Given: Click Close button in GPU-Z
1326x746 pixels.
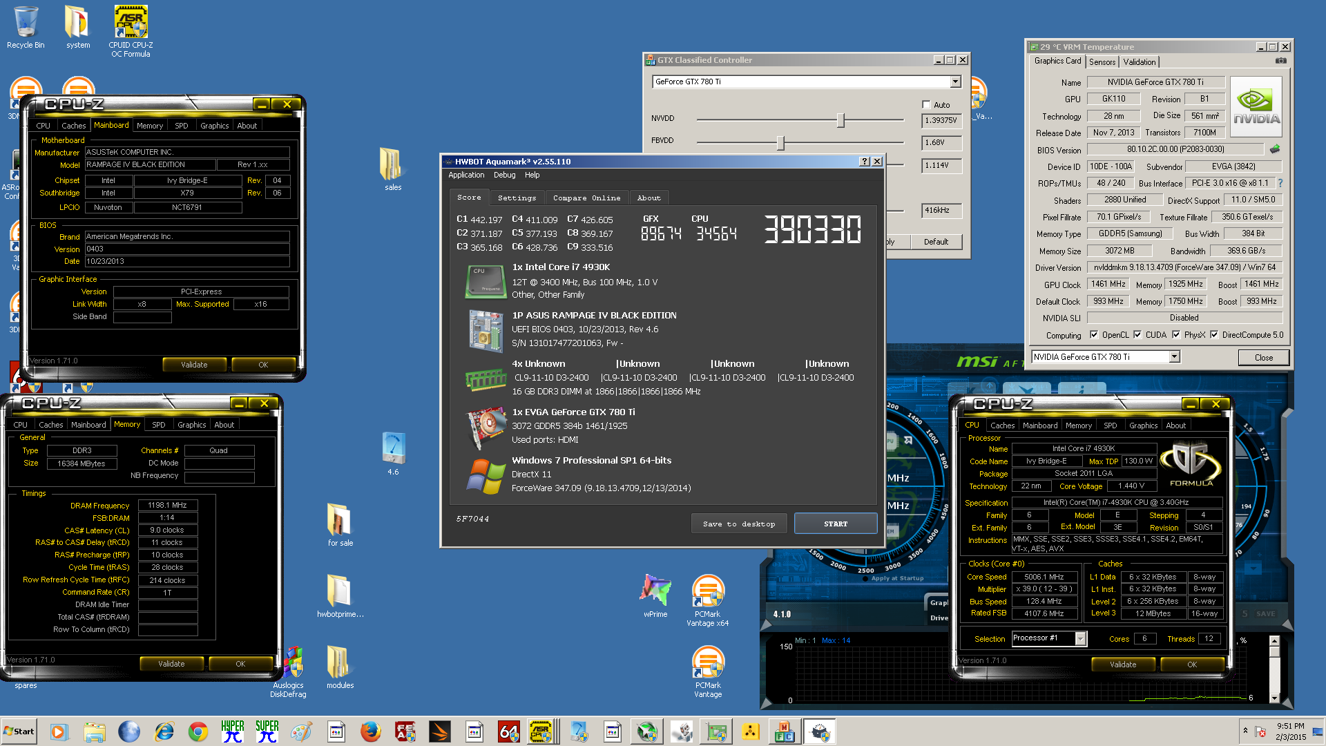Looking at the screenshot, I should coord(1263,357).
